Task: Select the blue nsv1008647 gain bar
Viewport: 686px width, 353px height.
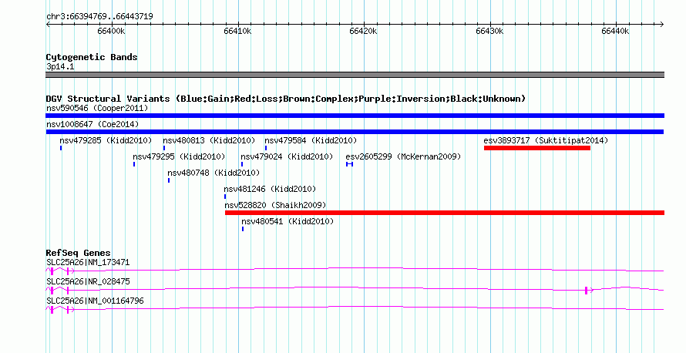Action: pos(355,132)
